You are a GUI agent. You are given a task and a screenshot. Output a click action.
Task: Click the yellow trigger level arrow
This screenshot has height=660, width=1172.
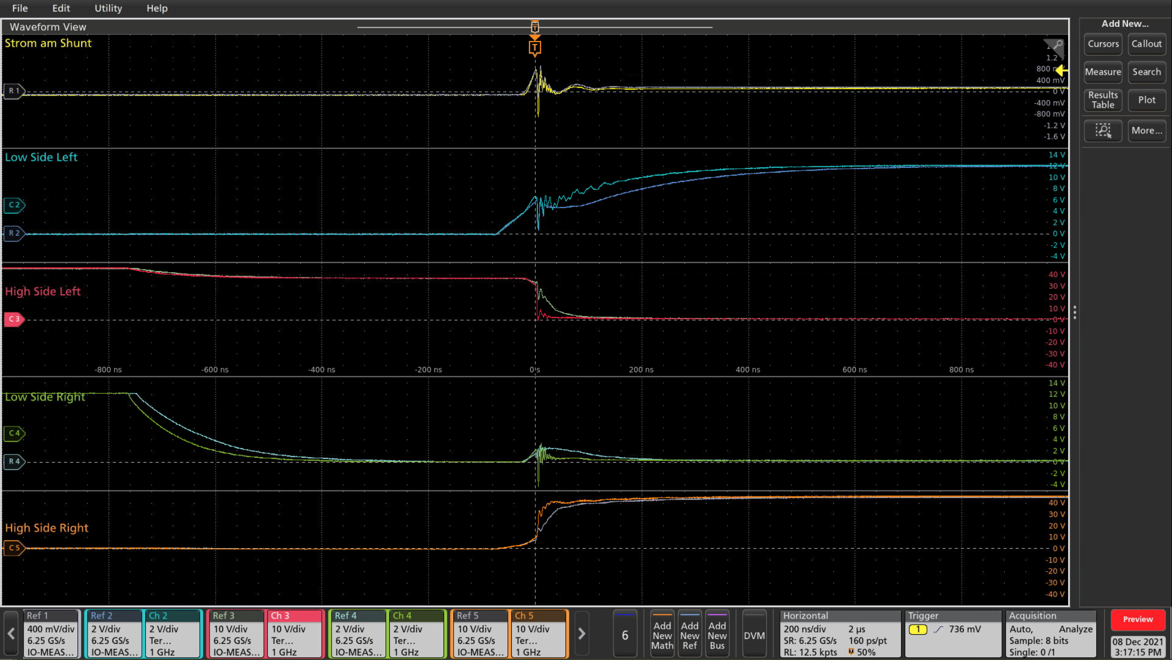tap(1061, 70)
